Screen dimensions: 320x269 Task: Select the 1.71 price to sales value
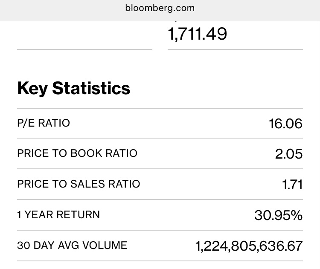coord(292,185)
